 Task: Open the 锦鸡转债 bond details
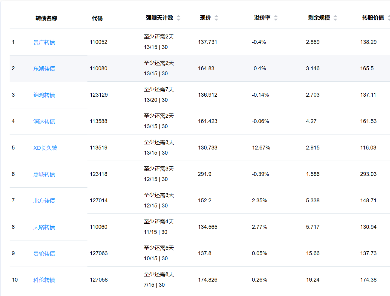[44, 95]
